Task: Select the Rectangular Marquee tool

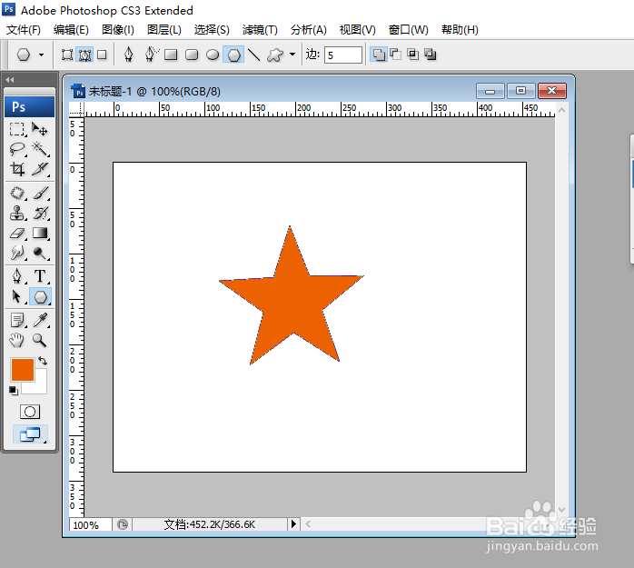Action: pos(17,129)
